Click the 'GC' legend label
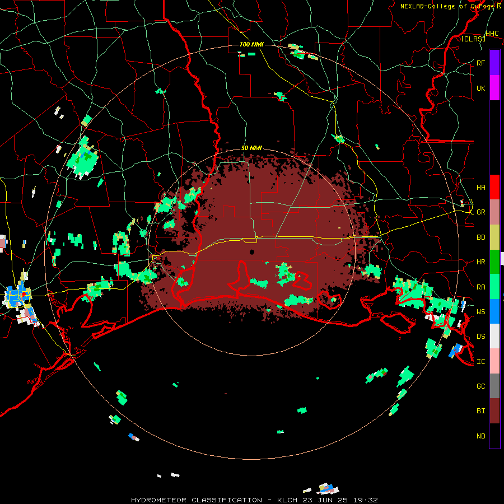Viewport: 504px width, 504px height. pyautogui.click(x=480, y=386)
